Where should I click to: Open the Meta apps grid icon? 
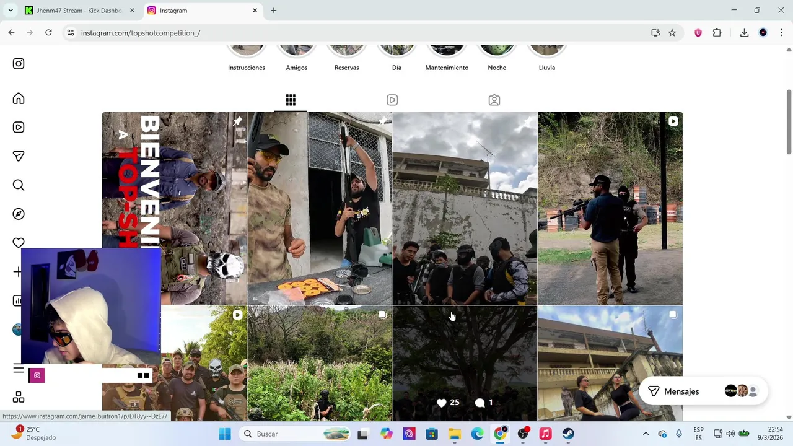pyautogui.click(x=19, y=397)
